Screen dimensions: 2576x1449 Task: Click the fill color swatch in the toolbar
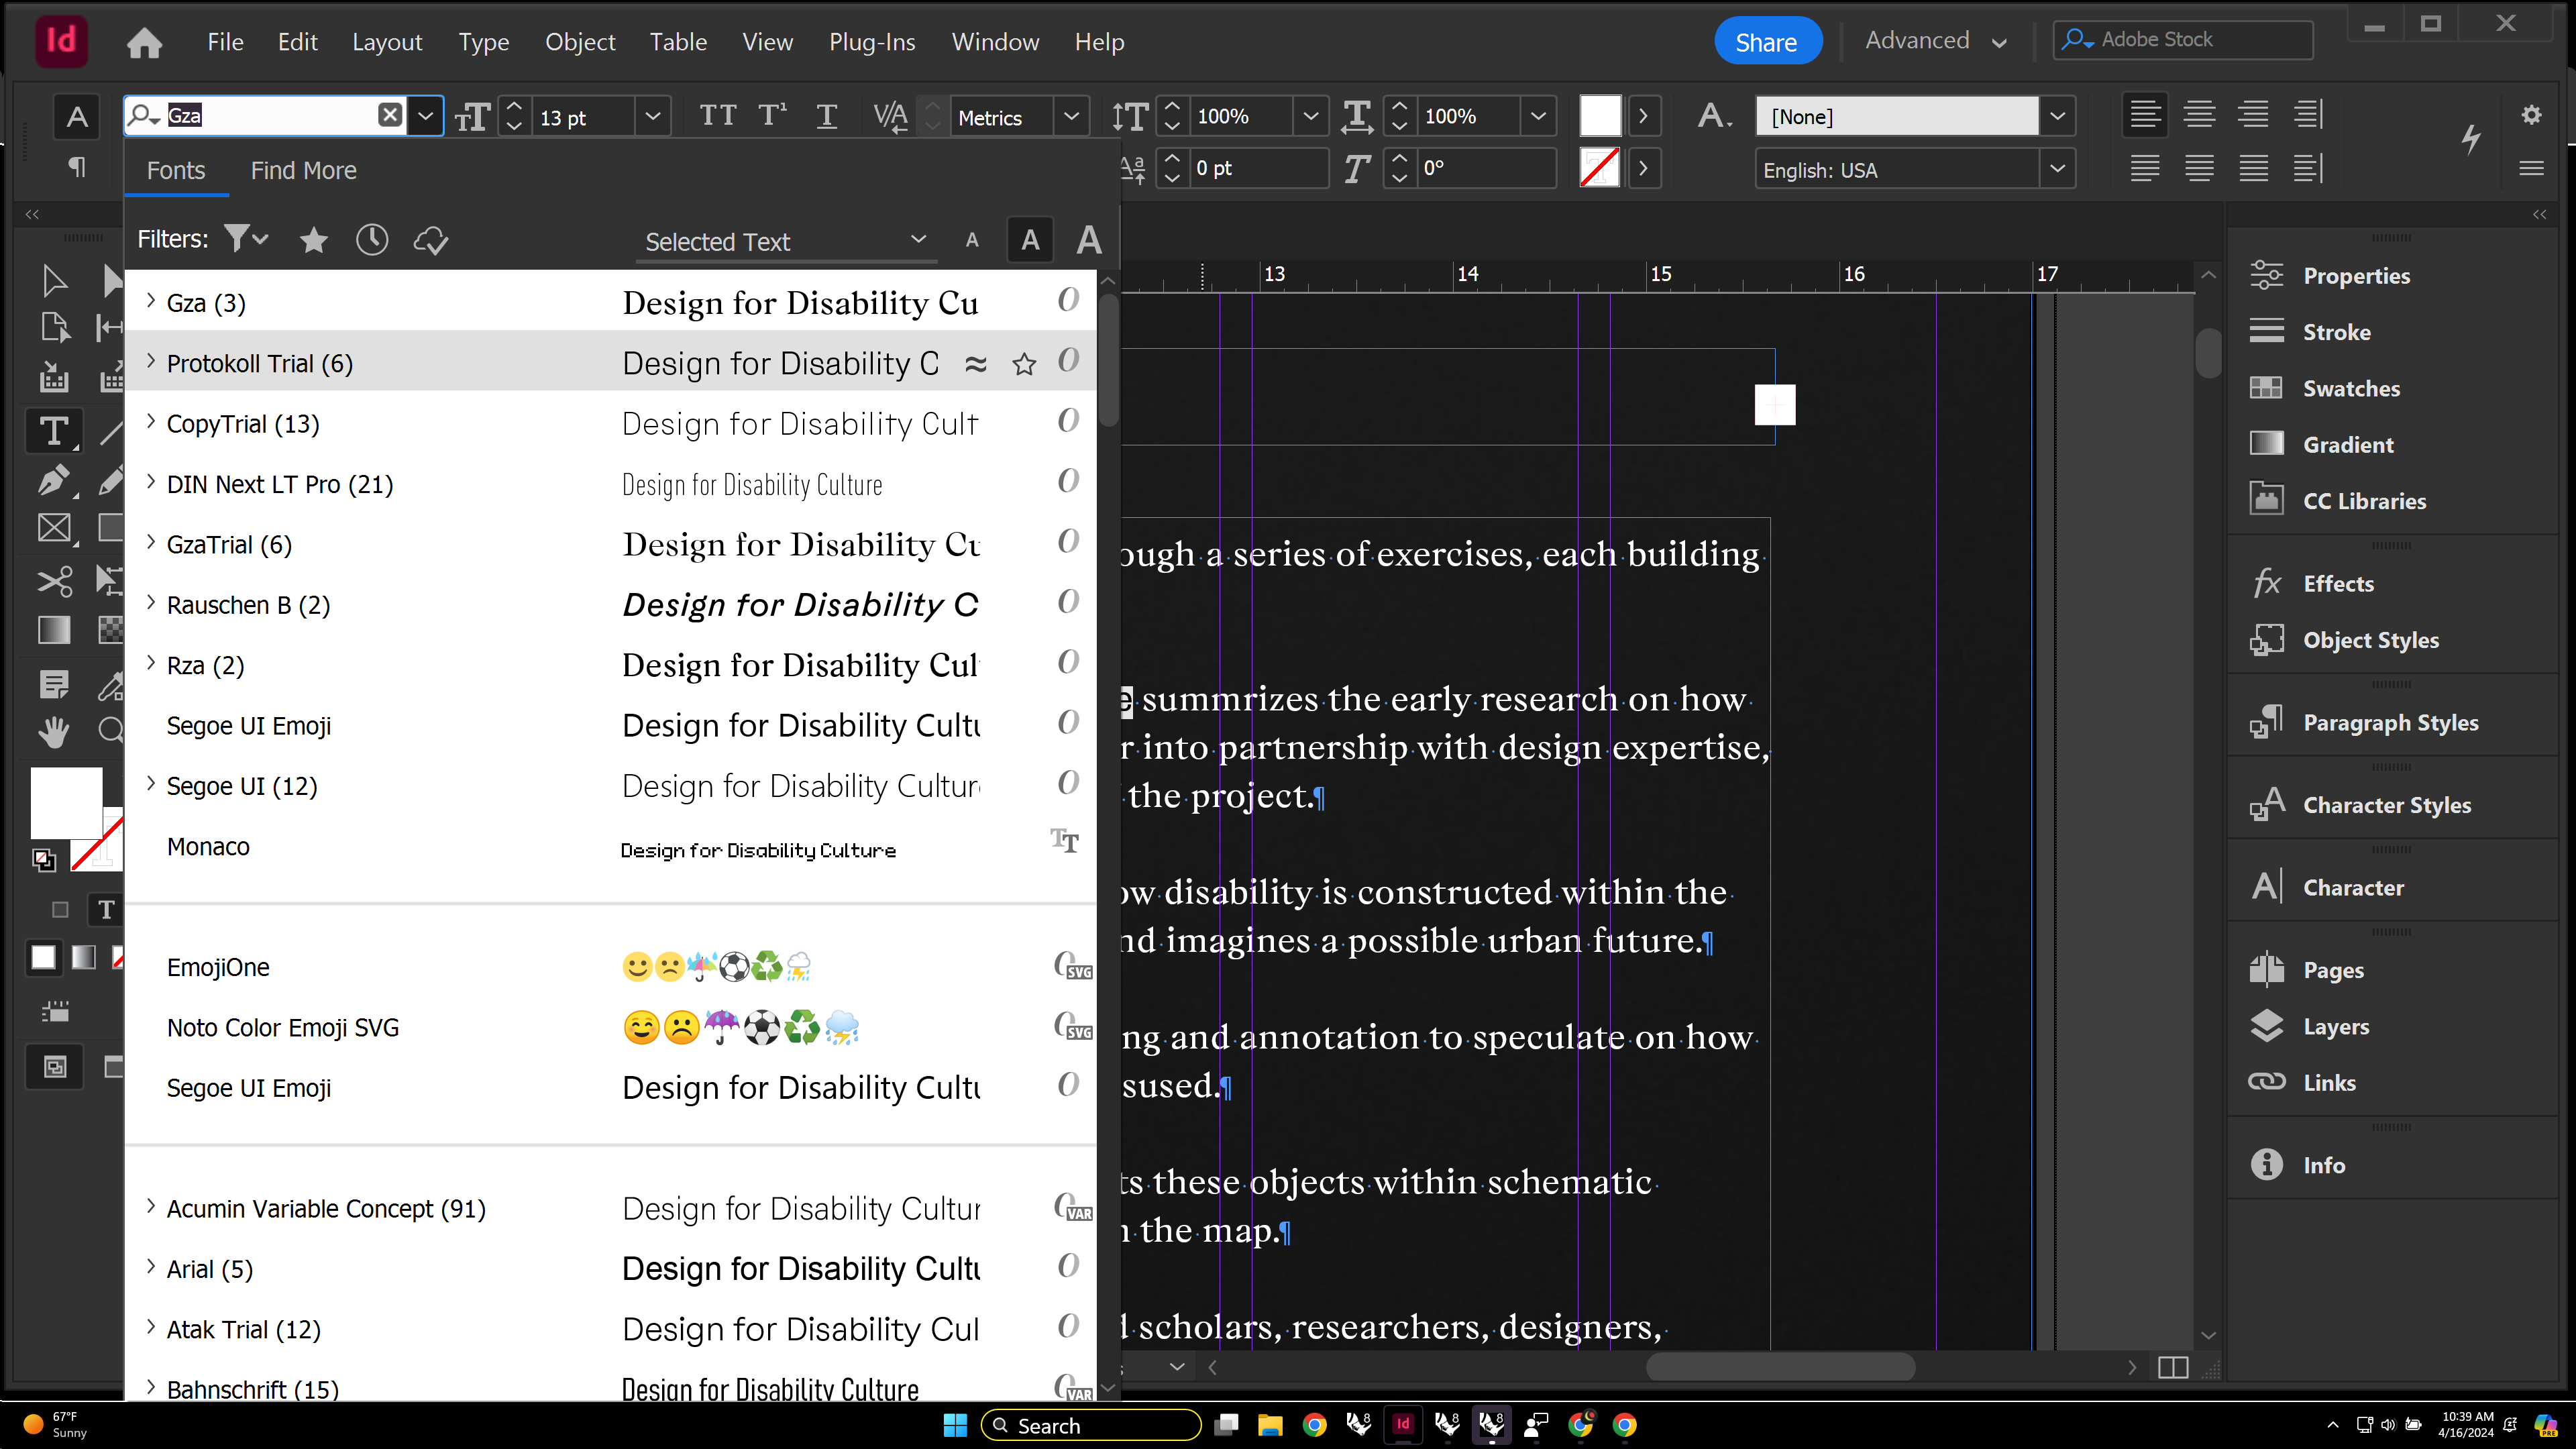coord(66,802)
